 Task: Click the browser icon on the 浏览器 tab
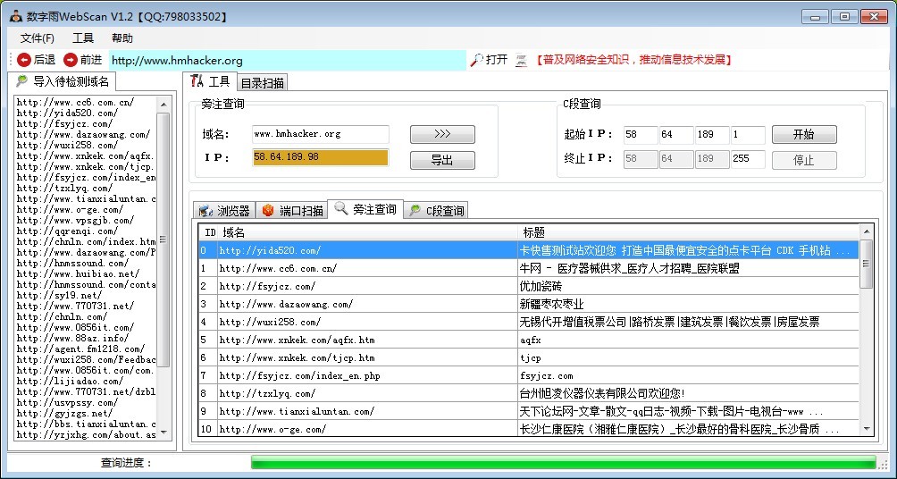[205, 211]
